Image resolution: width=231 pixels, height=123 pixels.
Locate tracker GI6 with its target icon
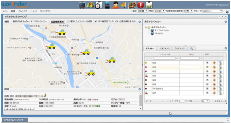214,76
